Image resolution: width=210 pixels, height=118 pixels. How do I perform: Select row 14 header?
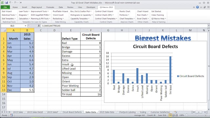click(x=4, y=94)
